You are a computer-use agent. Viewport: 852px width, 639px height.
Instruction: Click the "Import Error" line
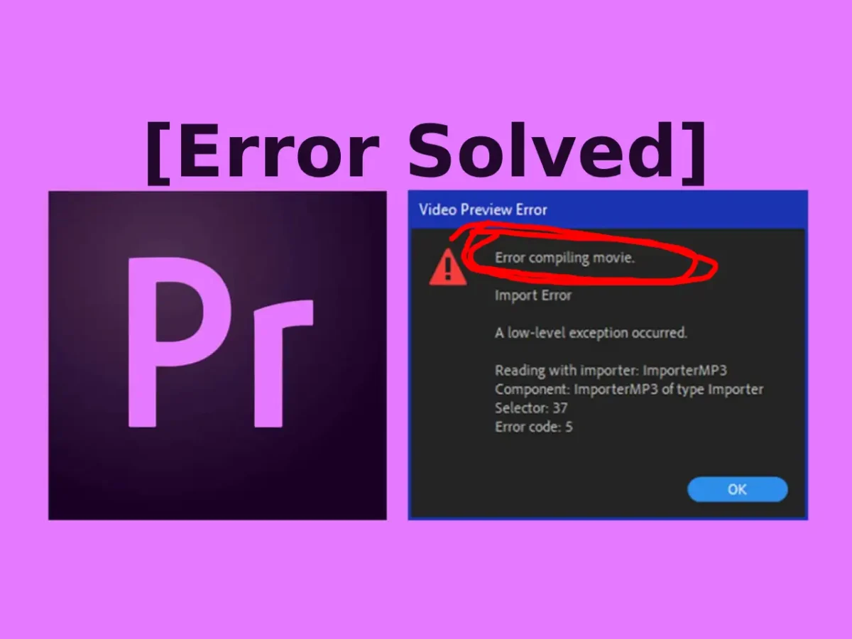point(533,295)
